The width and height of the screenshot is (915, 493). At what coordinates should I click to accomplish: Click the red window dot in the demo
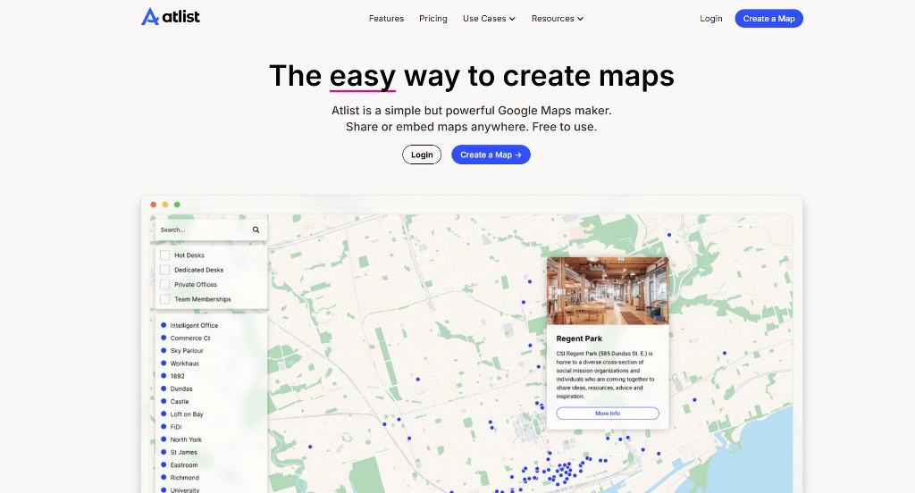click(x=154, y=205)
